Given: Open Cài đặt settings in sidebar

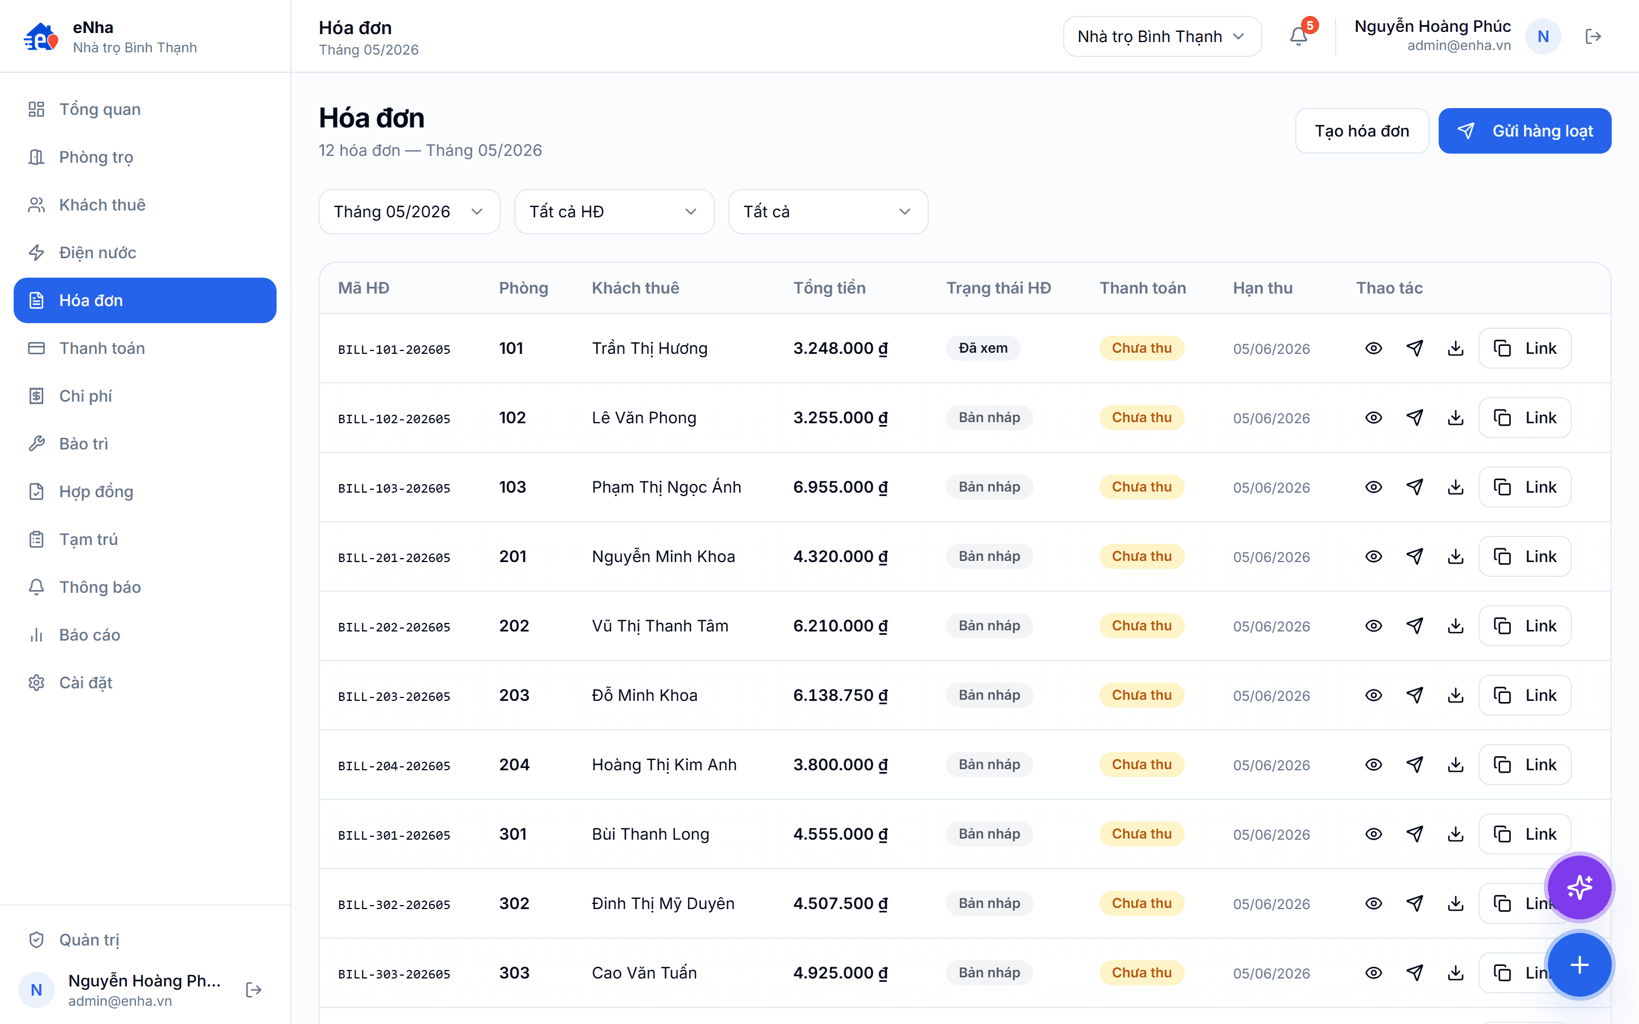Looking at the screenshot, I should 145,683.
